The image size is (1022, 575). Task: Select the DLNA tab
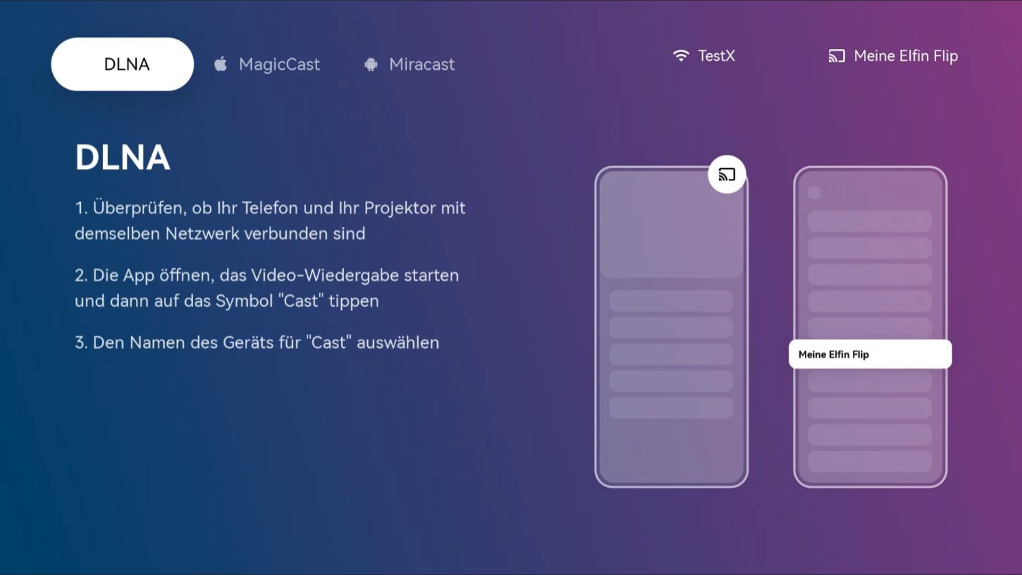pyautogui.click(x=122, y=64)
